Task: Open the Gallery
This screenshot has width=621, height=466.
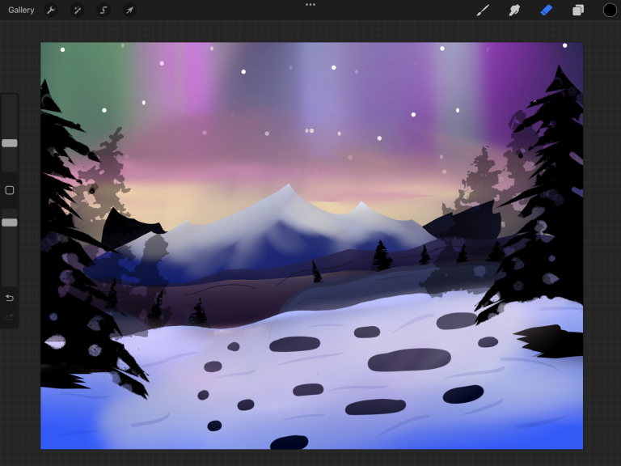Action: [x=21, y=11]
